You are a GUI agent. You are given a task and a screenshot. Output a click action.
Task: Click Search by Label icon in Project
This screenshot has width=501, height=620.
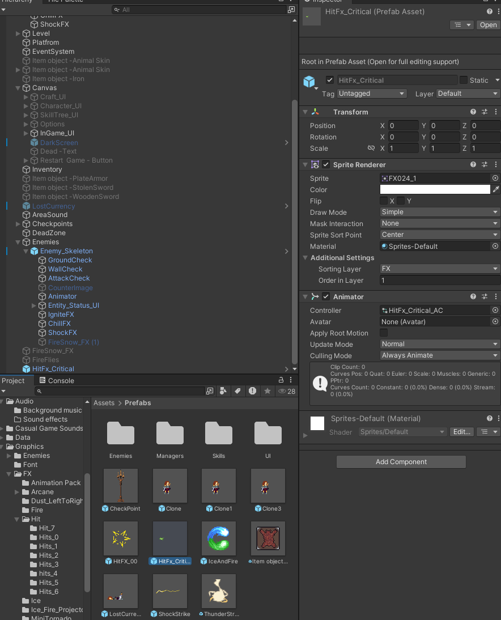(x=237, y=391)
